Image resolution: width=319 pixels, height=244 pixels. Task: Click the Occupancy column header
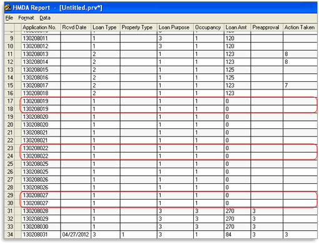[x=209, y=28]
